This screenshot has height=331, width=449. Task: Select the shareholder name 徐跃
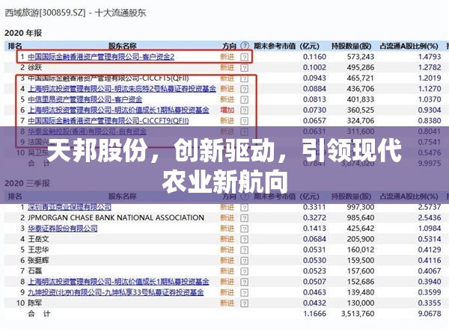35,67
